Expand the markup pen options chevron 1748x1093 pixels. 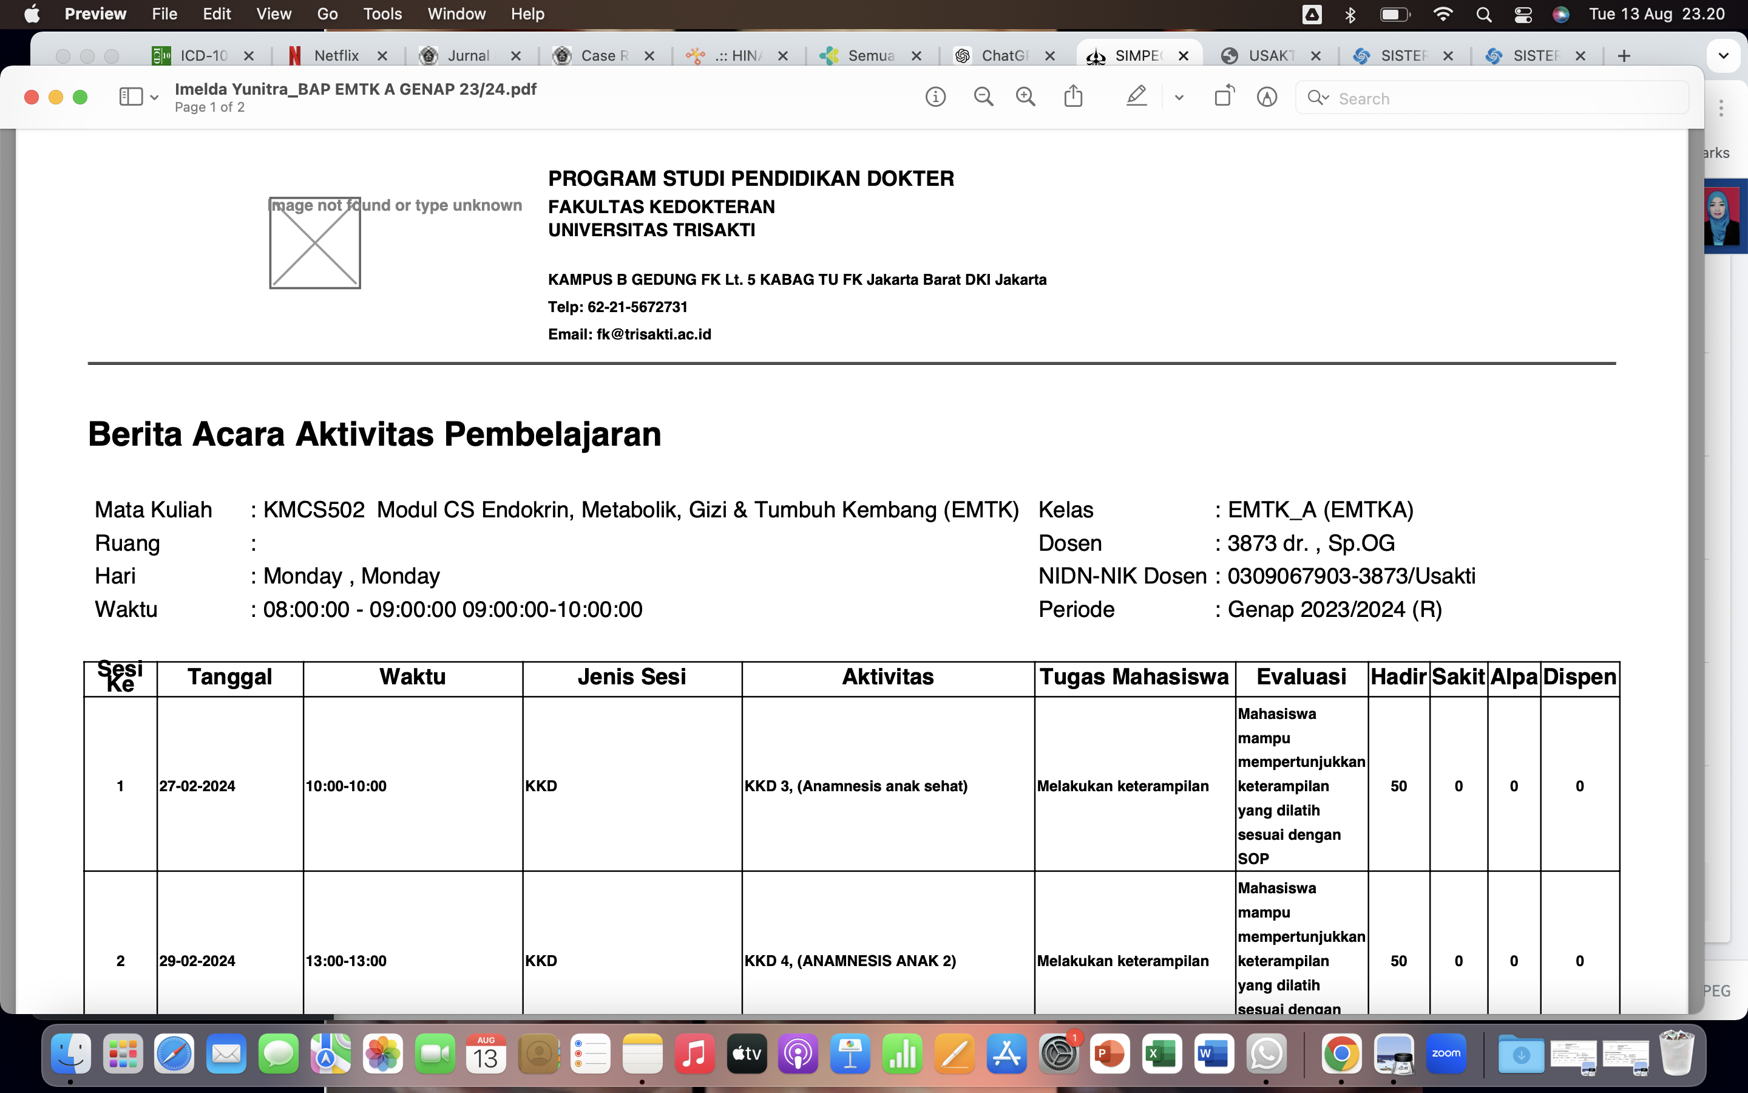(x=1179, y=98)
